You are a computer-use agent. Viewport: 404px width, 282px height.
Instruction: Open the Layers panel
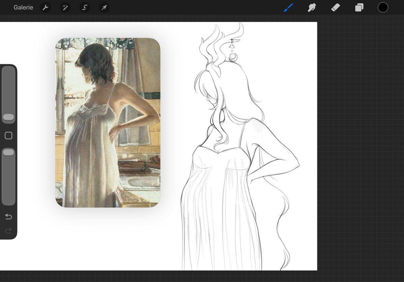click(x=359, y=7)
